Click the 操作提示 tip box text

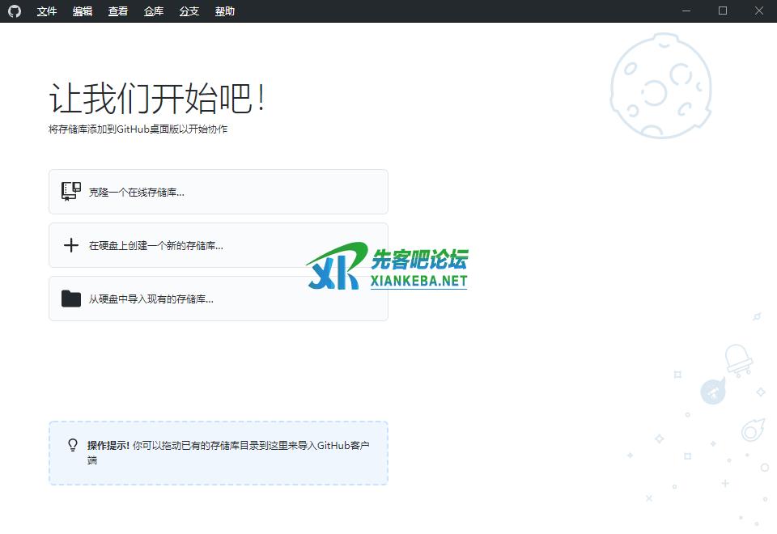click(228, 446)
